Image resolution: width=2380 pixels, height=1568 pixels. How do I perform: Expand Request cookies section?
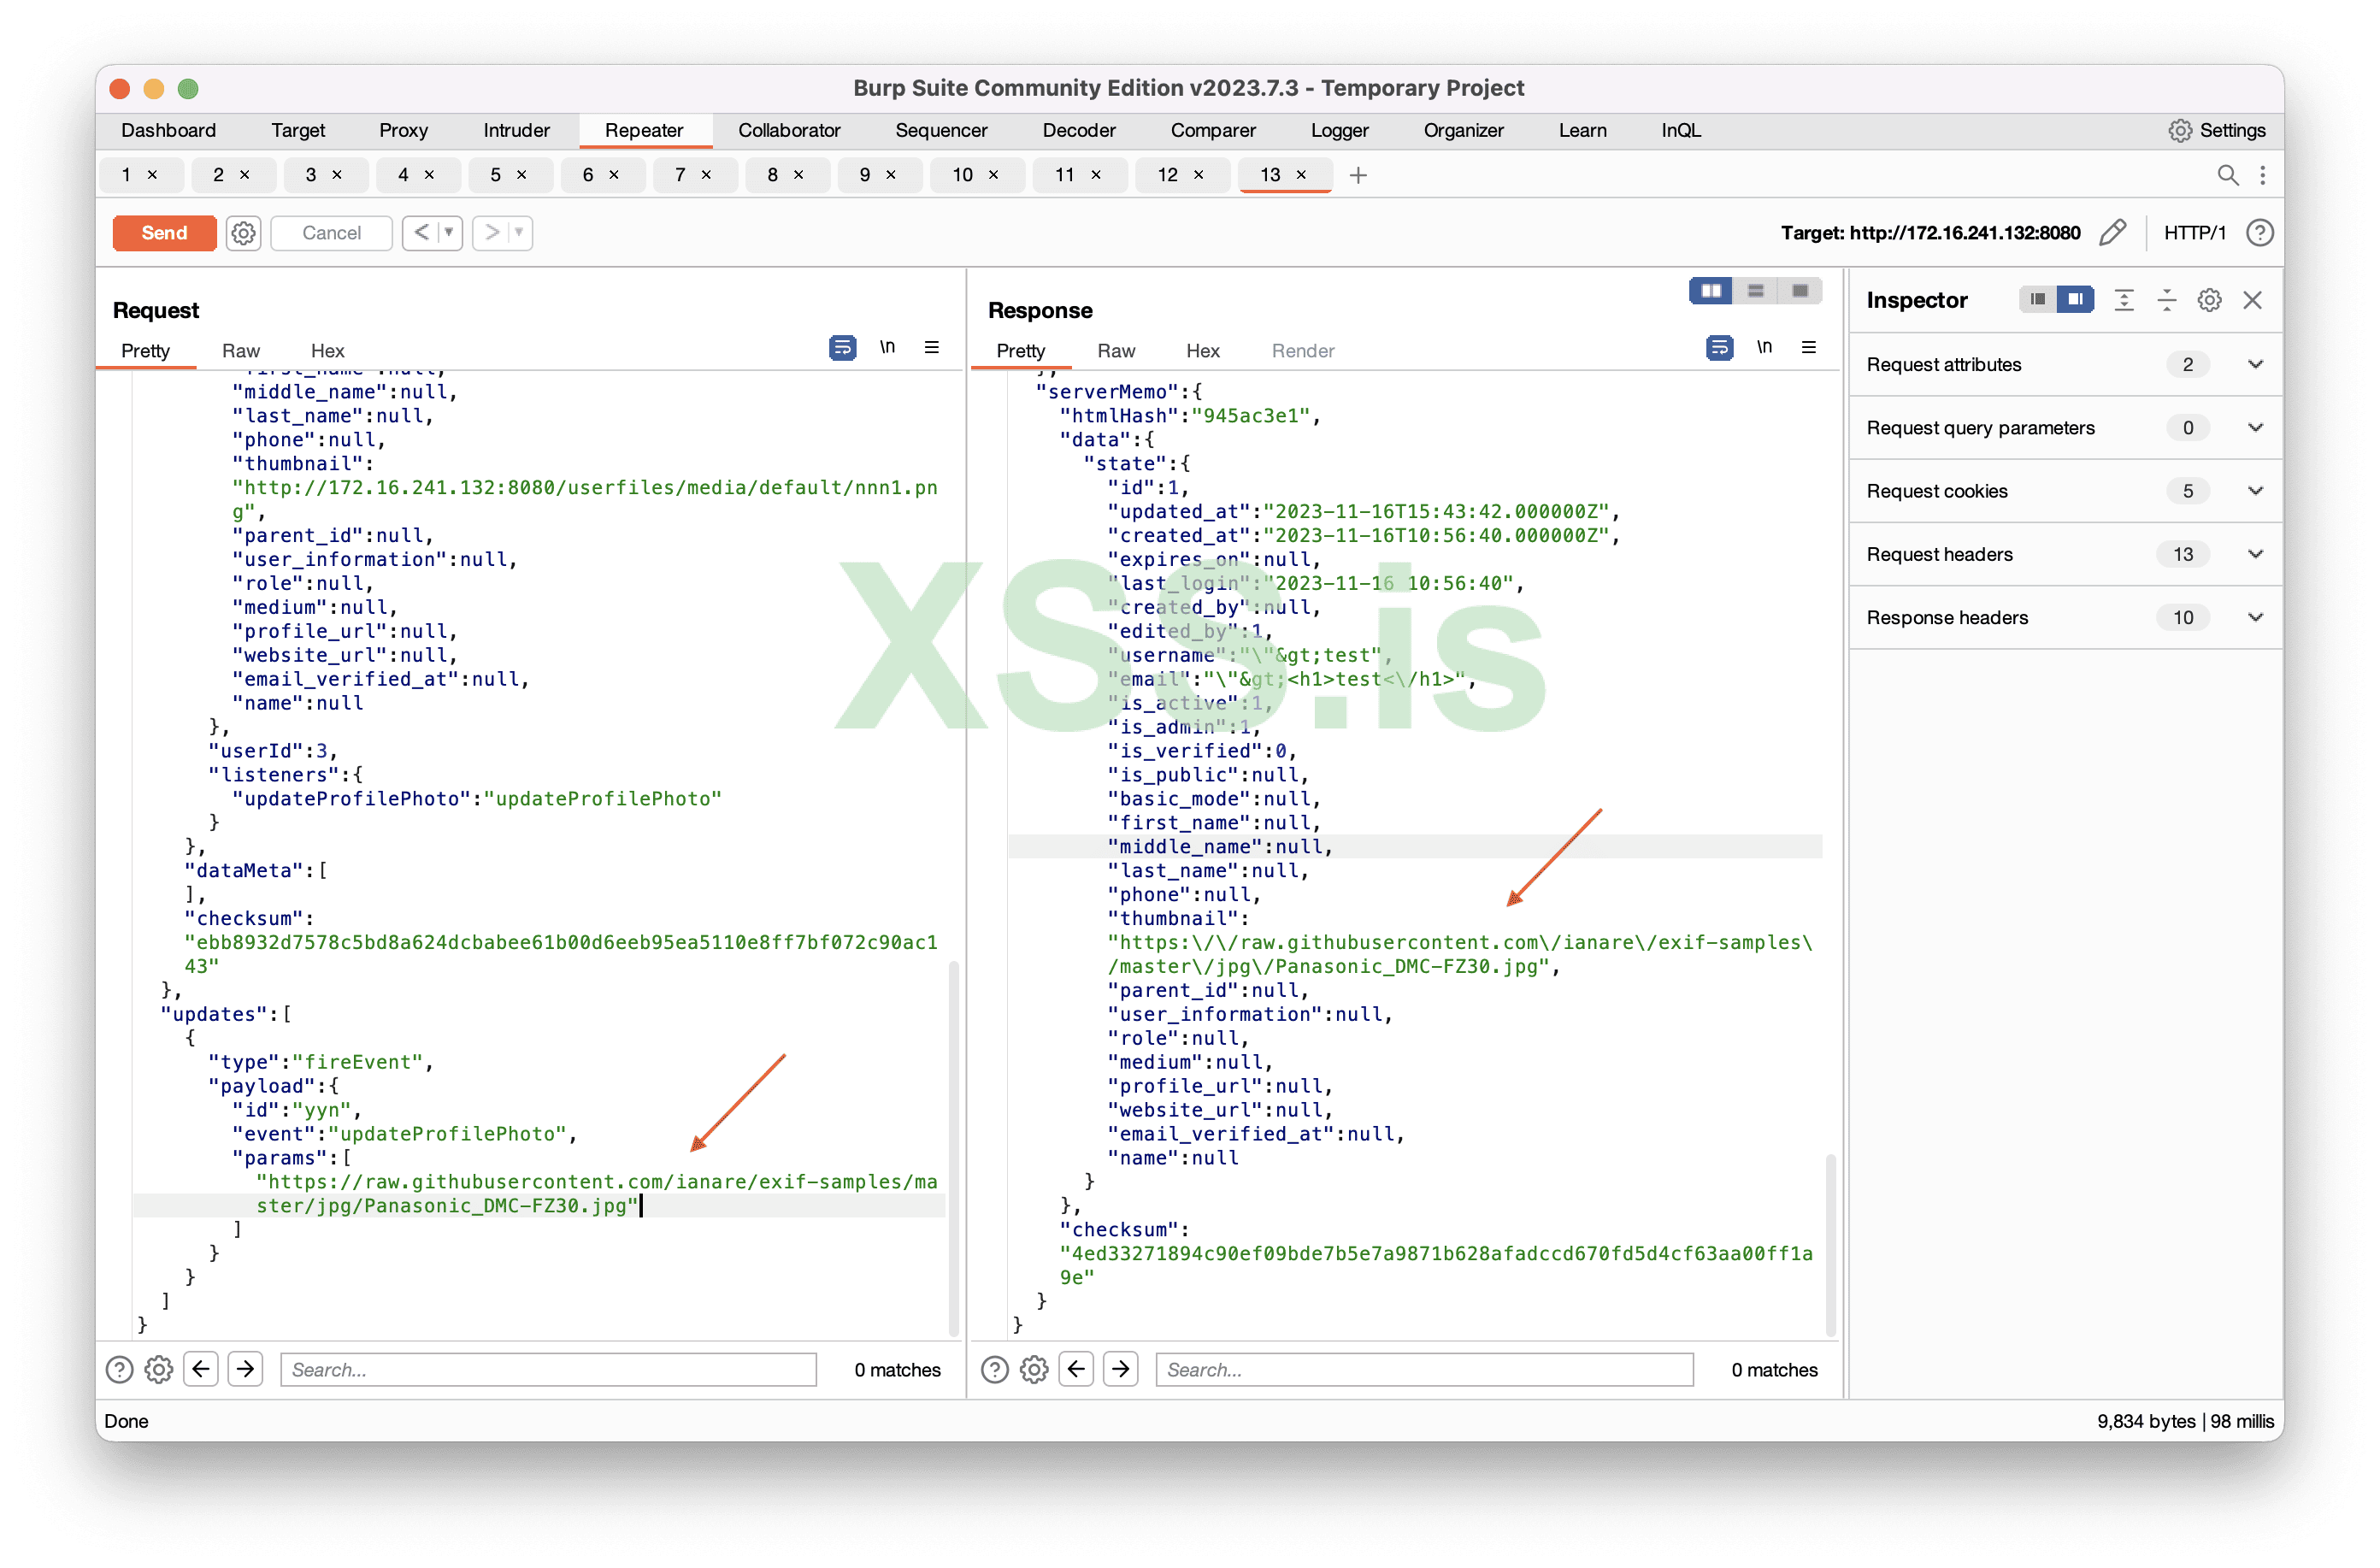coord(2255,491)
